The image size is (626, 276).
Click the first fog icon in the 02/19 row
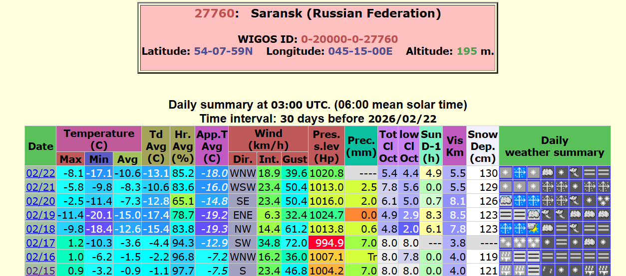506,215
